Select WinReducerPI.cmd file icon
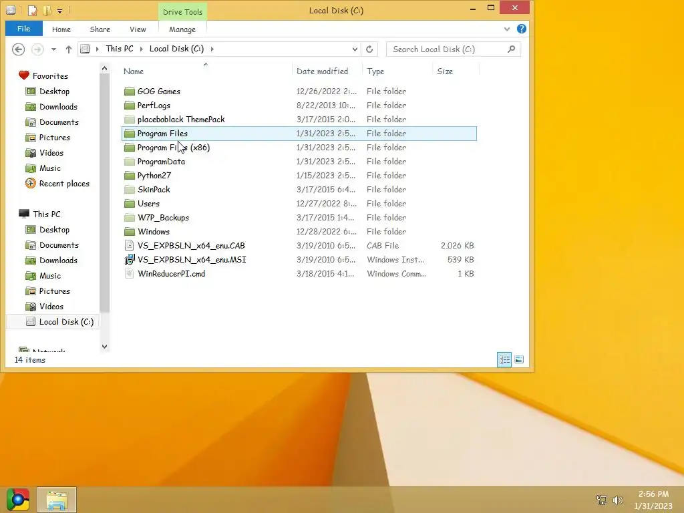This screenshot has height=513, width=684. pyautogui.click(x=129, y=273)
